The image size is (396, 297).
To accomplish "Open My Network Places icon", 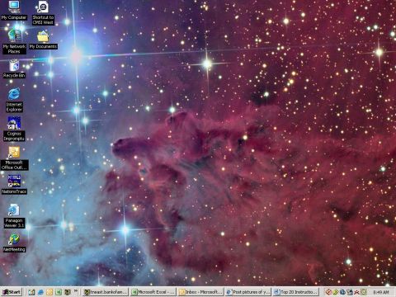I will [x=14, y=41].
